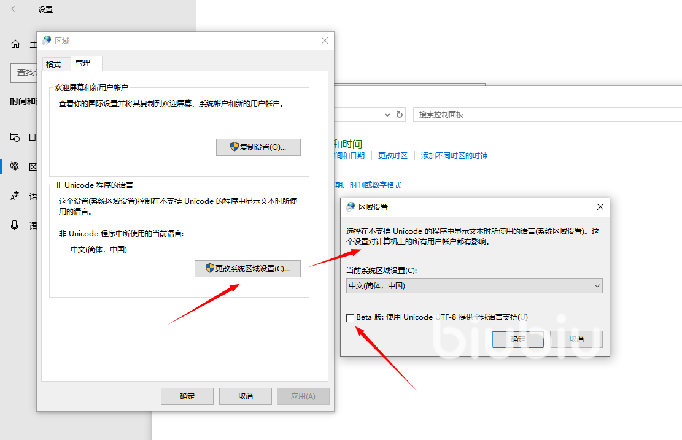Enable the Beta Unicode UTF-8 checkbox
Screen dimensions: 682x440
pos(350,318)
